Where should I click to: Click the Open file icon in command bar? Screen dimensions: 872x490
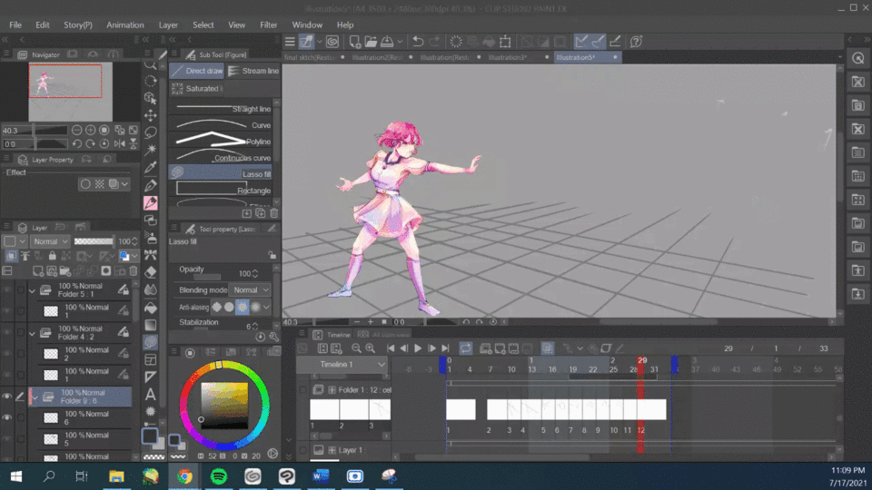tap(371, 42)
